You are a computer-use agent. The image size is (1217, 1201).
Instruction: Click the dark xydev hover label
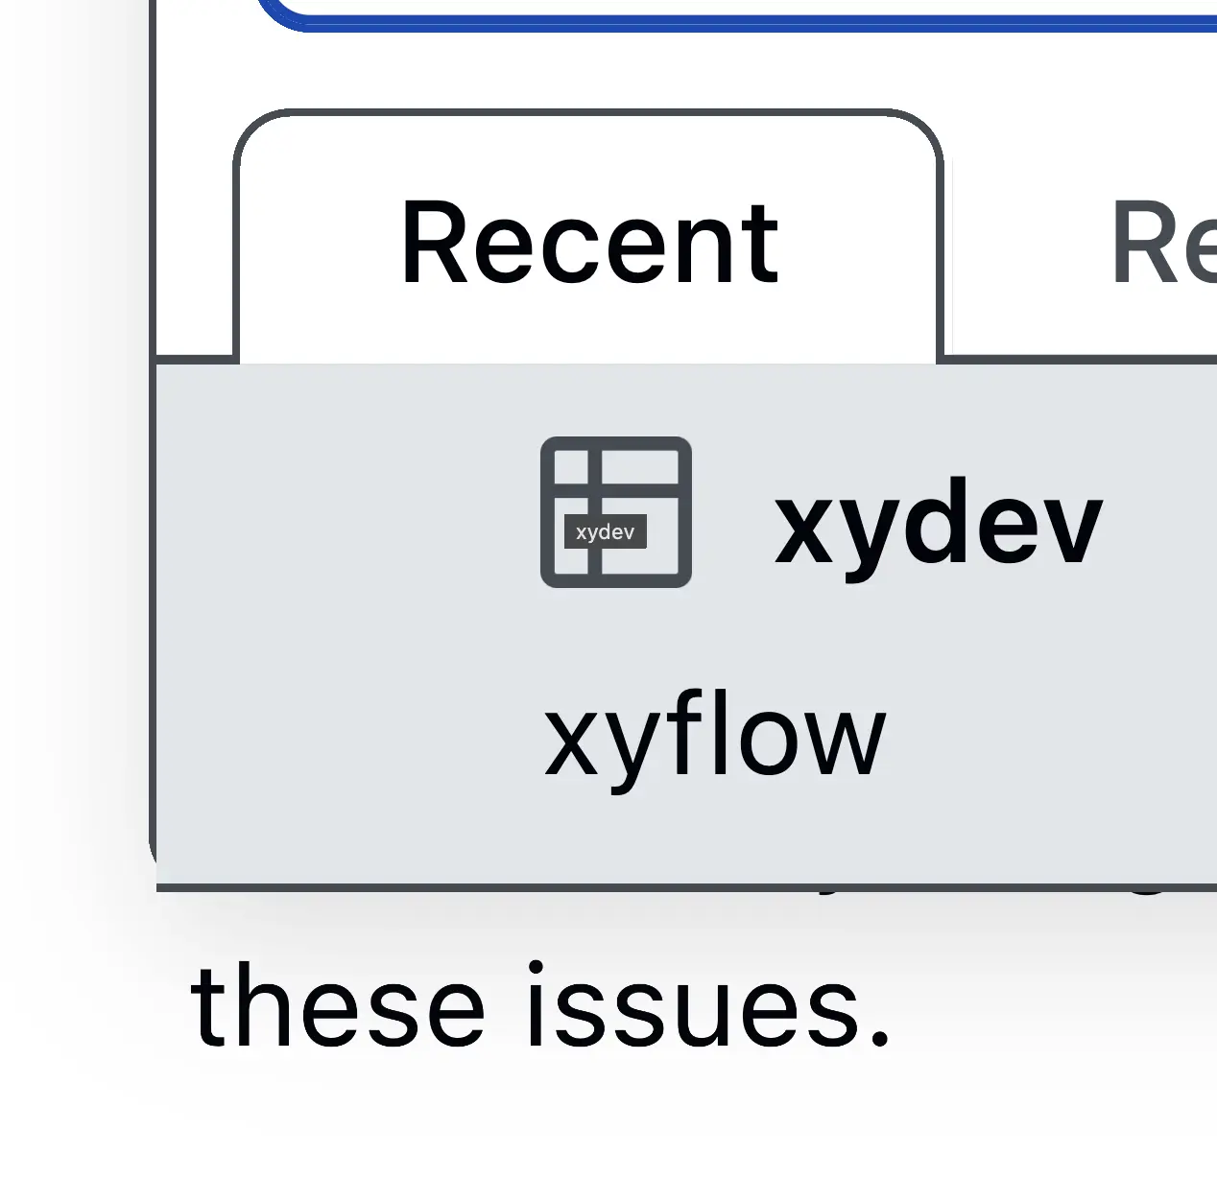coord(605,532)
